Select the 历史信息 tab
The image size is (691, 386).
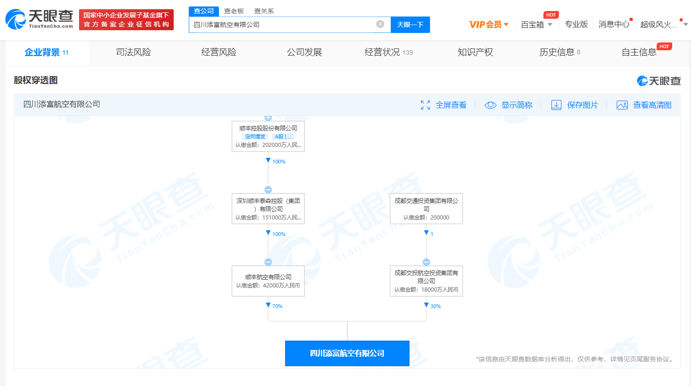(560, 52)
